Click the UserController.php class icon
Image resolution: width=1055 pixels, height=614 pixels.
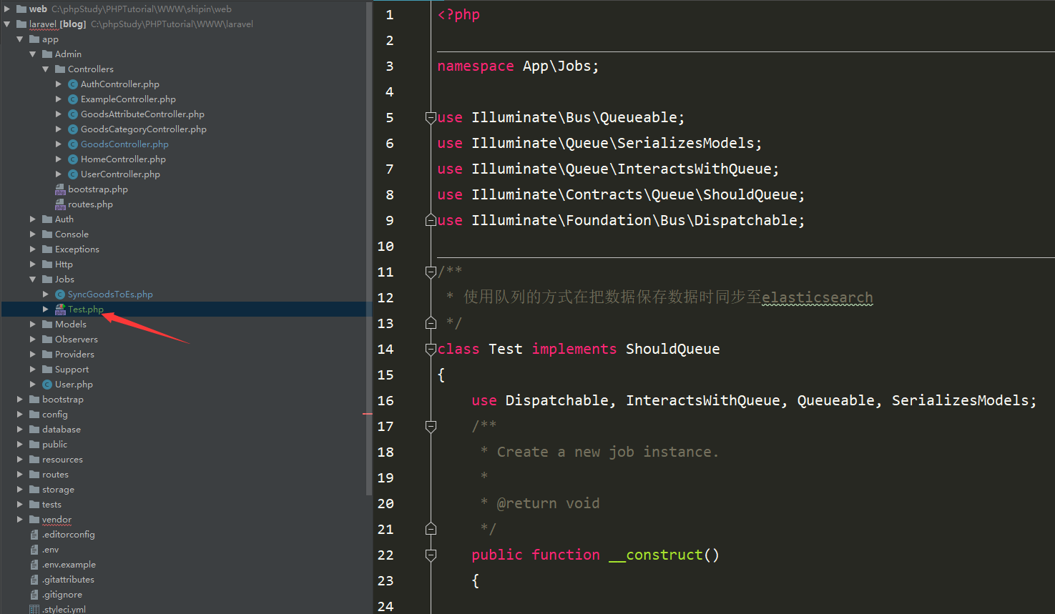coord(72,174)
